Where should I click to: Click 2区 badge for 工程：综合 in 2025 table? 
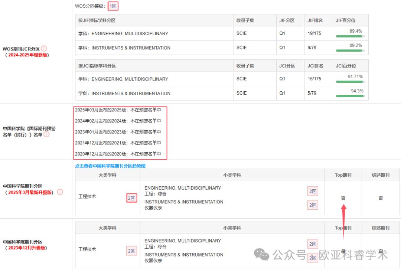(x=313, y=191)
